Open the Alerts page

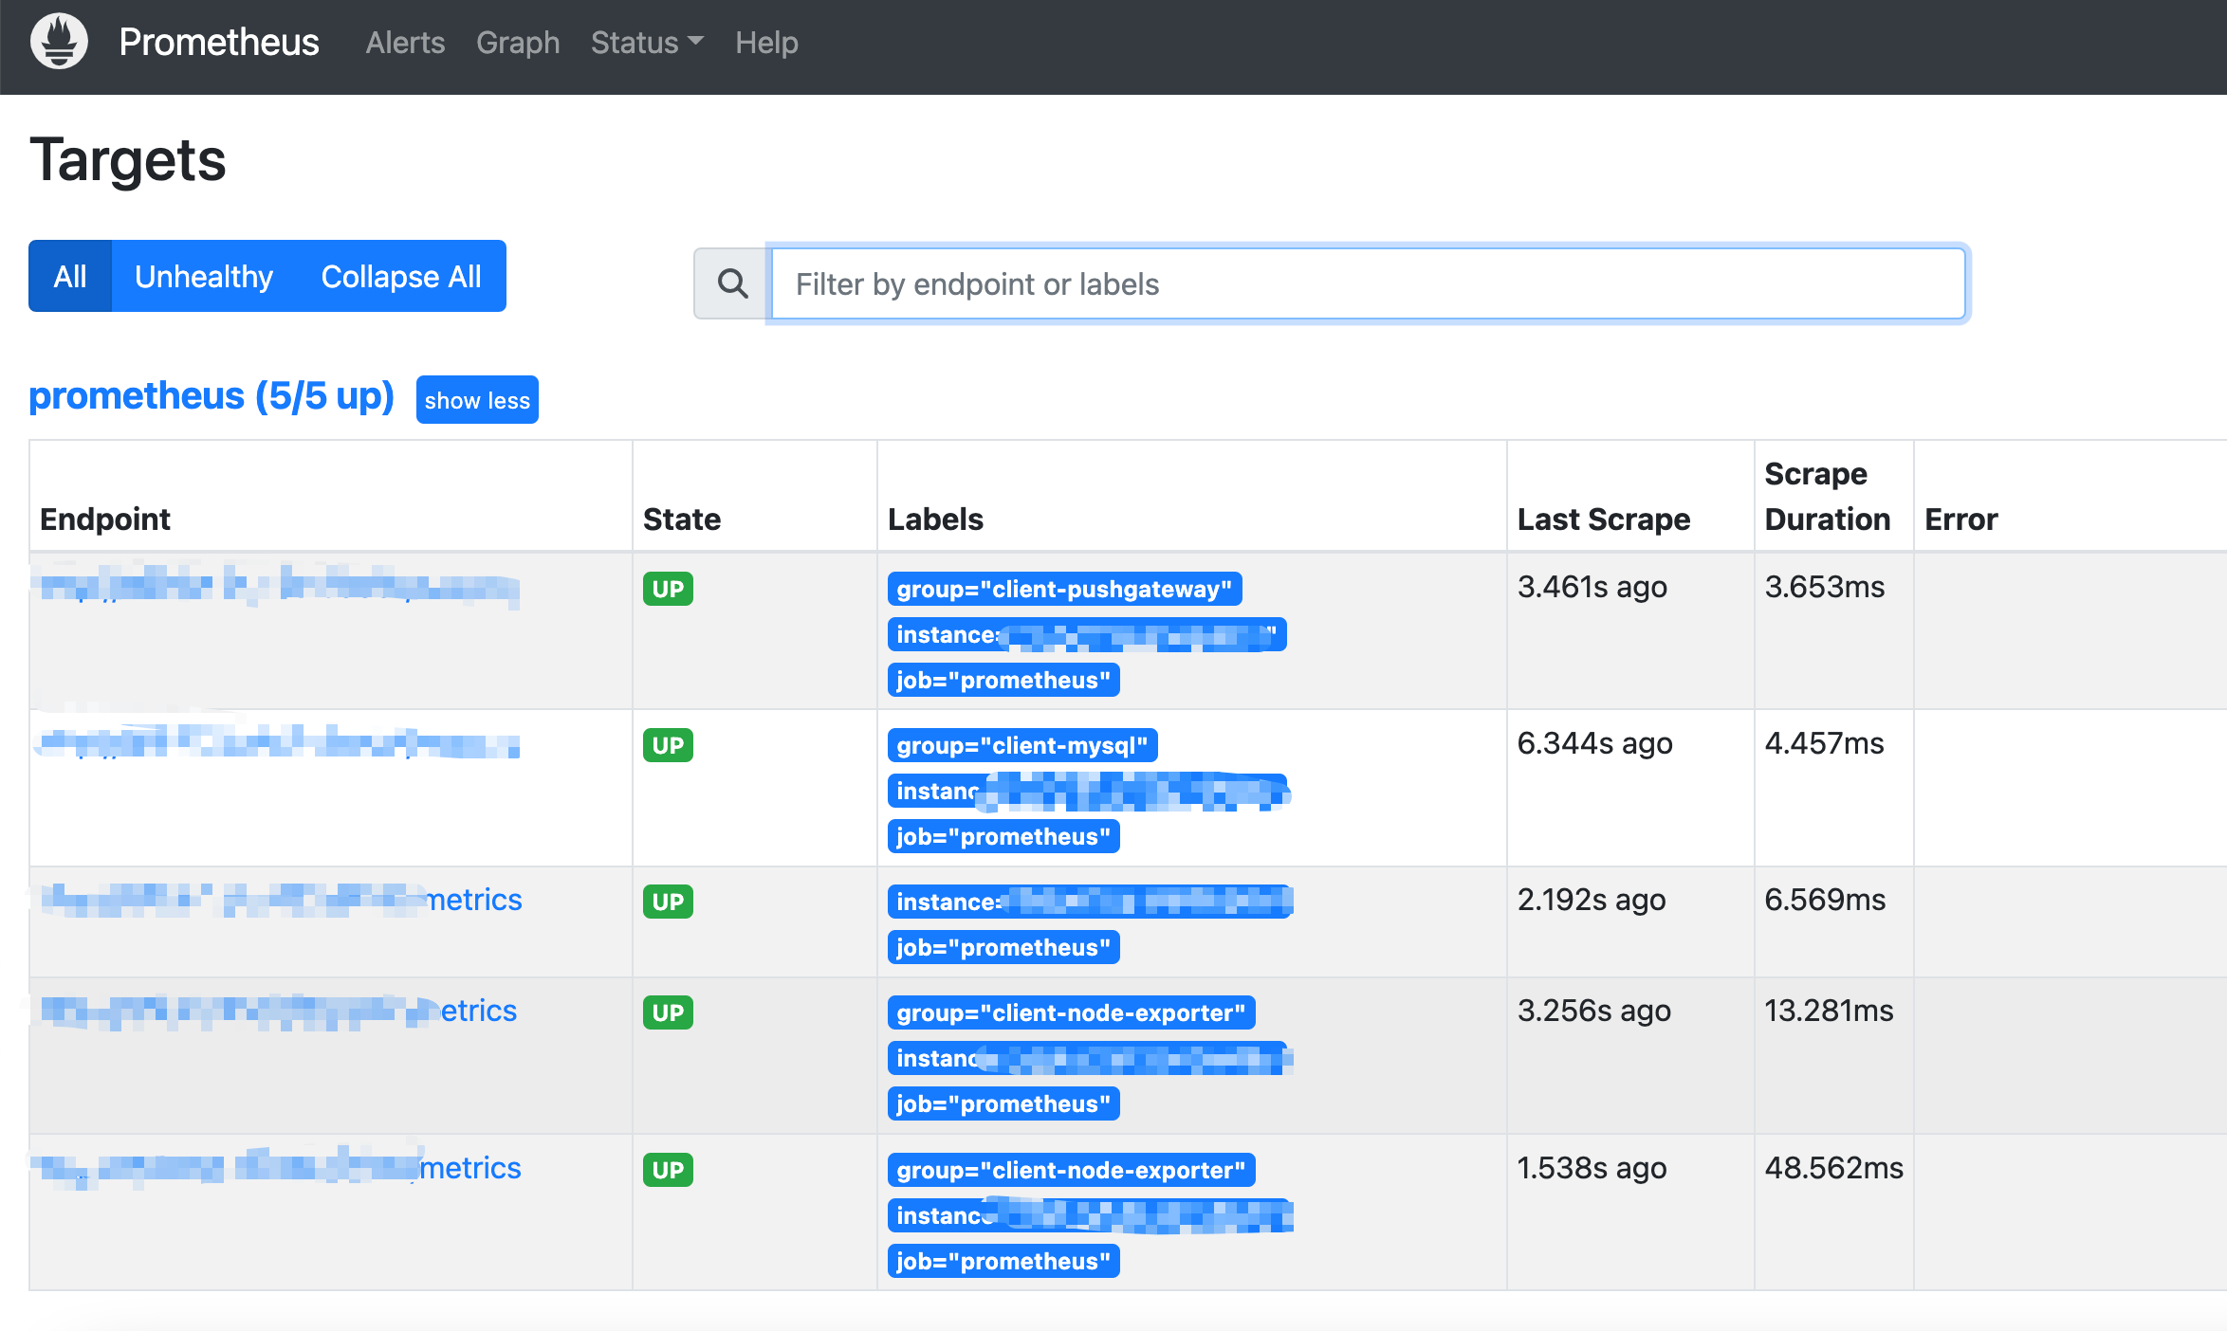[405, 43]
